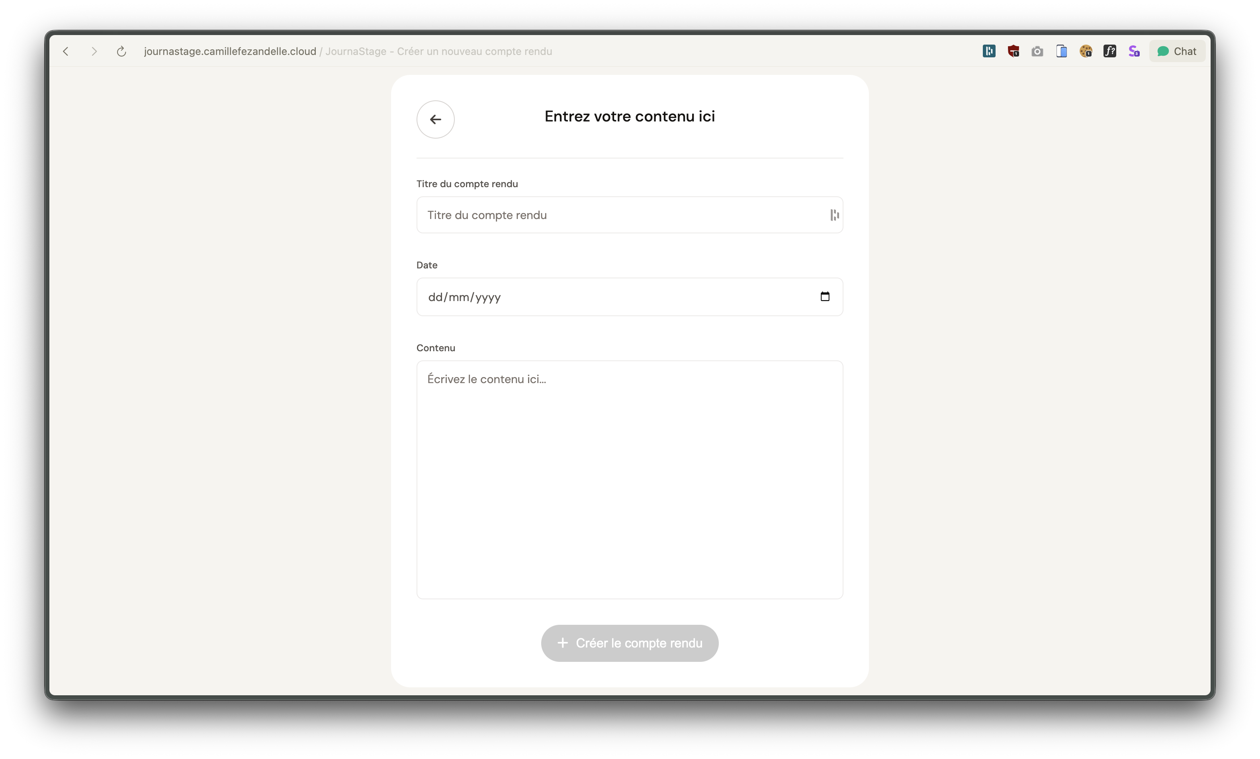Click browser back navigation arrow

[x=66, y=51]
